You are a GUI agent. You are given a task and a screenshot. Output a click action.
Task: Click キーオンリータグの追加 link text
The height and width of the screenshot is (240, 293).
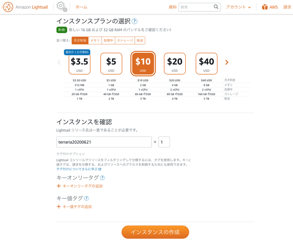click(x=83, y=186)
